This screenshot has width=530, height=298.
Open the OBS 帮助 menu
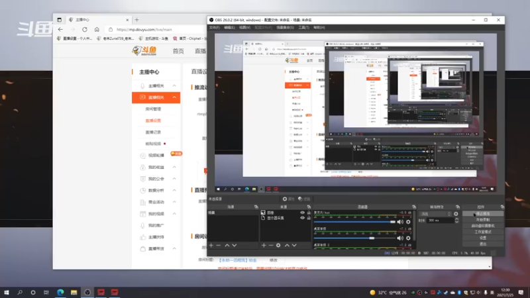319,27
